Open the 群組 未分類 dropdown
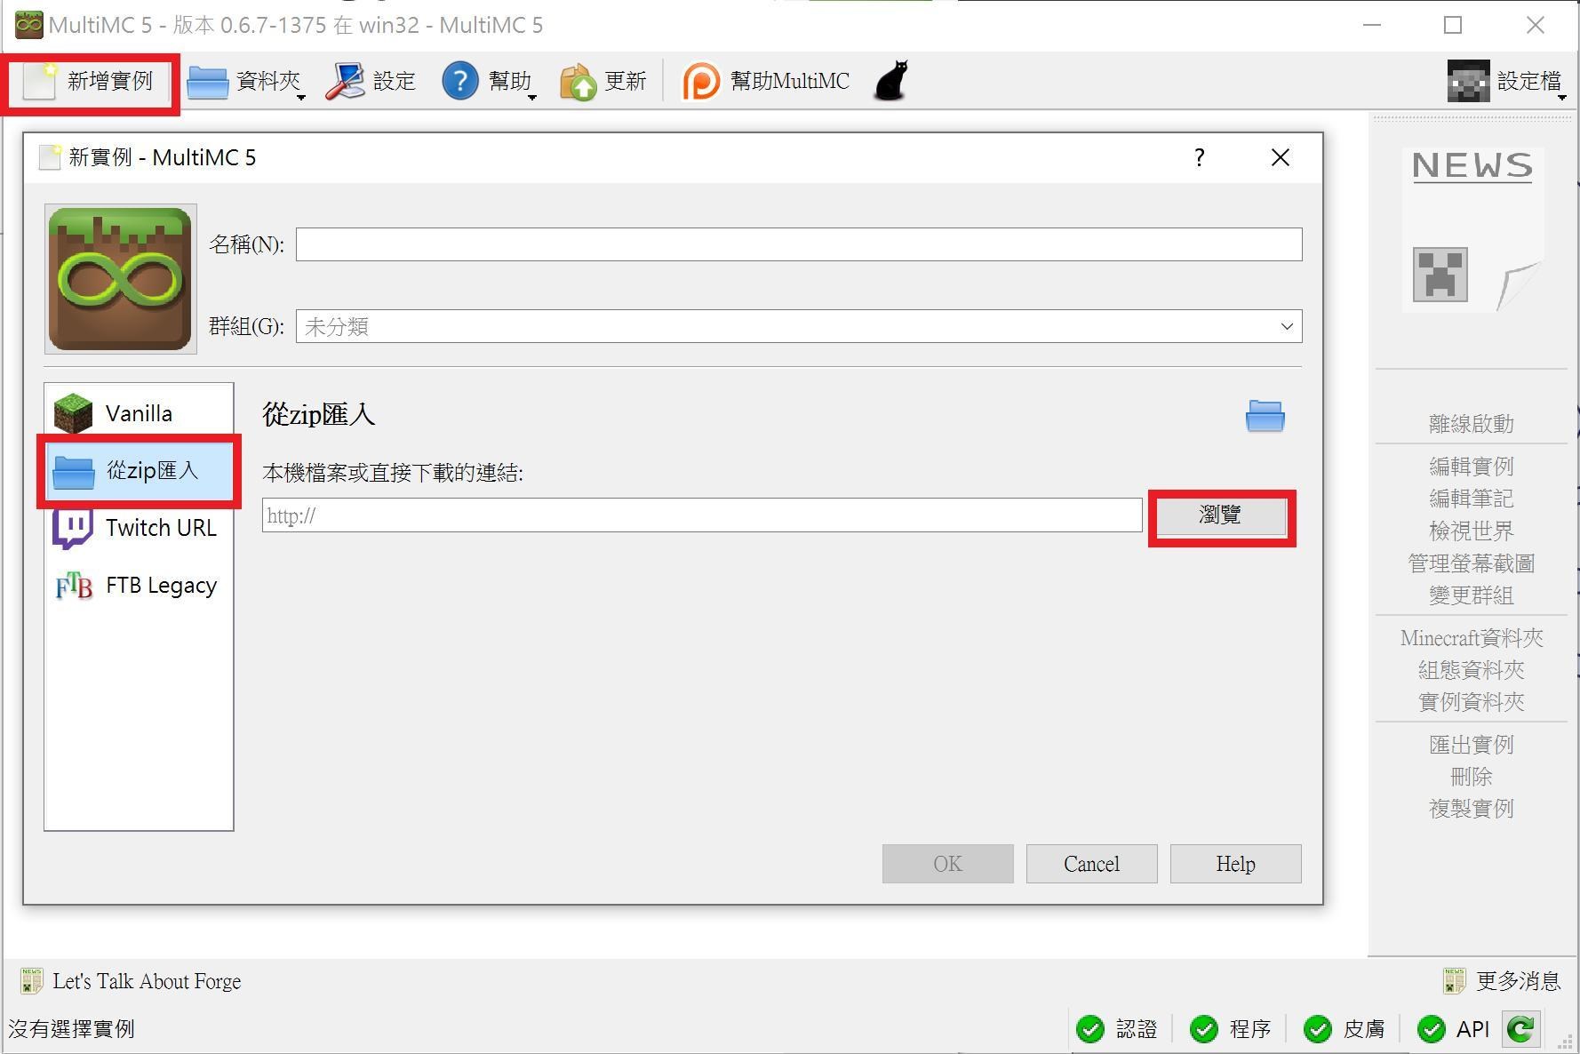This screenshot has width=1580, height=1054. coord(795,326)
